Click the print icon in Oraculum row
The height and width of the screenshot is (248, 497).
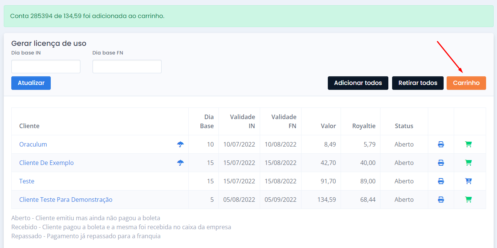(441, 144)
